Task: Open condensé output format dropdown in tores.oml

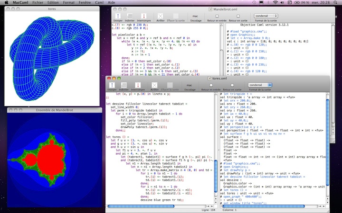Action: [260, 85]
